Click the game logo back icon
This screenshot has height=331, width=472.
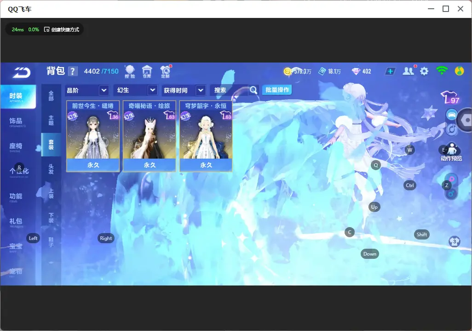coord(21,72)
